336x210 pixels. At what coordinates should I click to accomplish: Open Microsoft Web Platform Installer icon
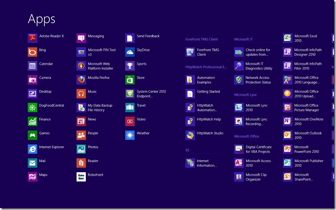[81, 66]
